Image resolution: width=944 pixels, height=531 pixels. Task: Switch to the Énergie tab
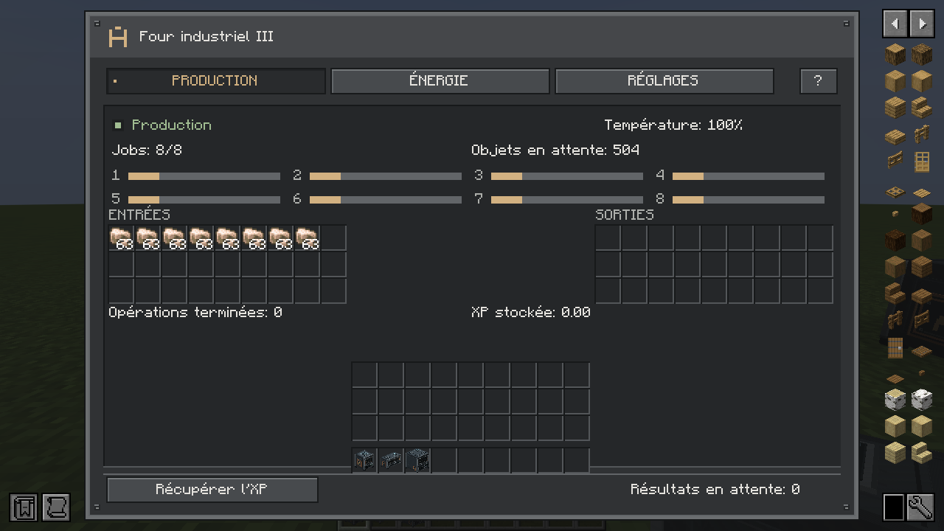point(440,80)
